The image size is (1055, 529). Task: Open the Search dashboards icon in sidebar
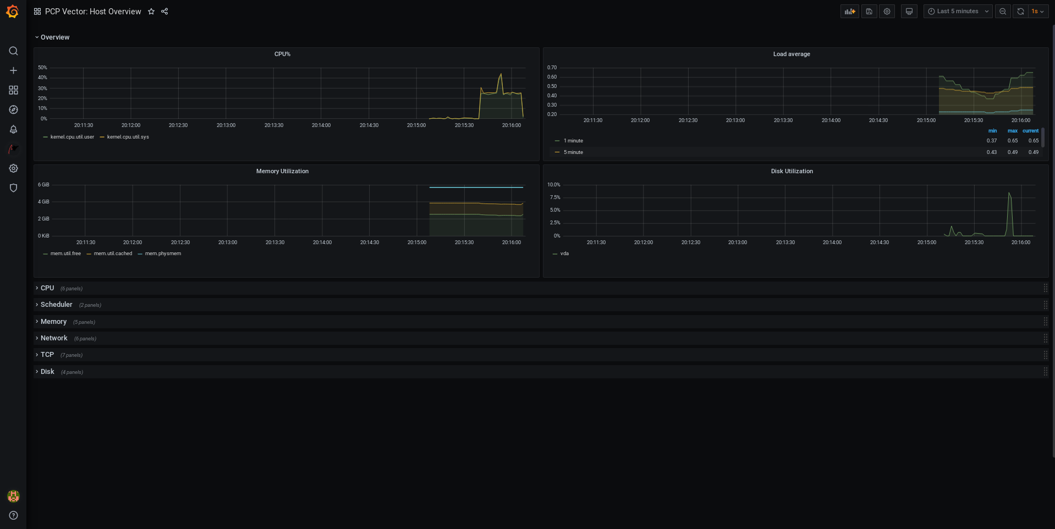(x=13, y=51)
